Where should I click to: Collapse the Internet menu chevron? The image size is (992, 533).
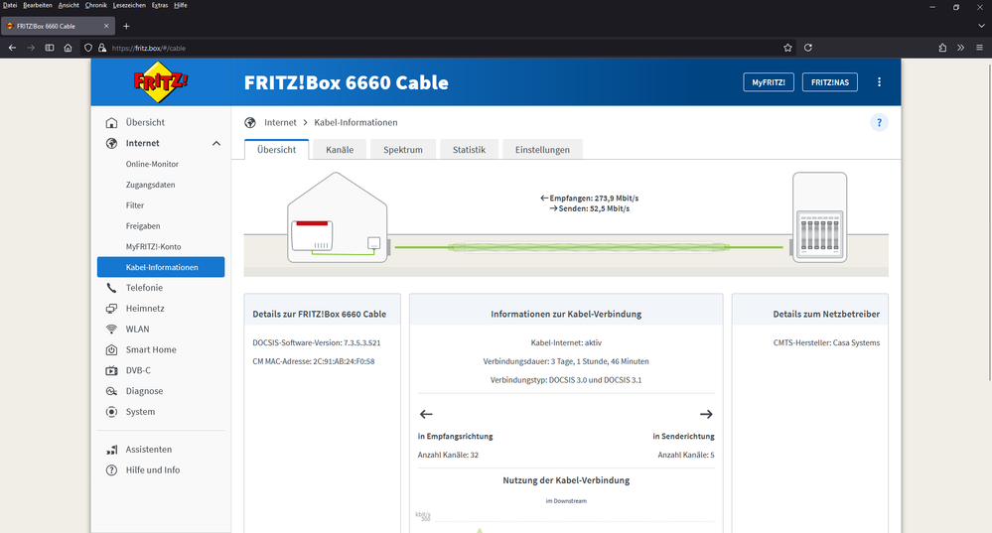click(216, 144)
